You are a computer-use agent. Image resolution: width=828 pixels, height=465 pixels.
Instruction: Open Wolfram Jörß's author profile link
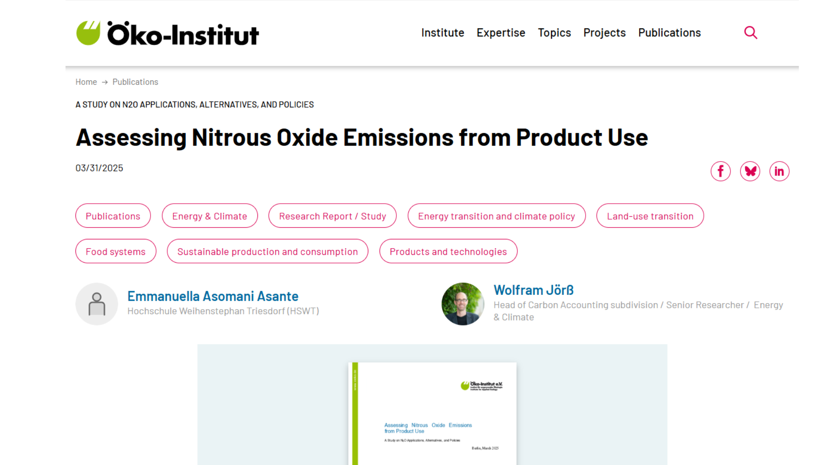click(x=533, y=290)
